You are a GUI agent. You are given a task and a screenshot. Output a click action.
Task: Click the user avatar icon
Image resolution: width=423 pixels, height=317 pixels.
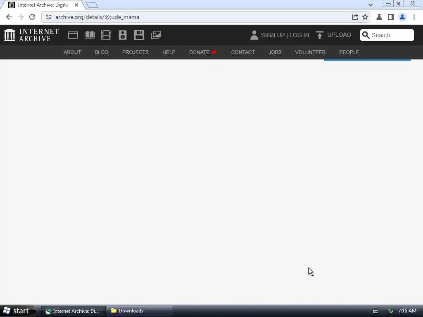tap(254, 35)
